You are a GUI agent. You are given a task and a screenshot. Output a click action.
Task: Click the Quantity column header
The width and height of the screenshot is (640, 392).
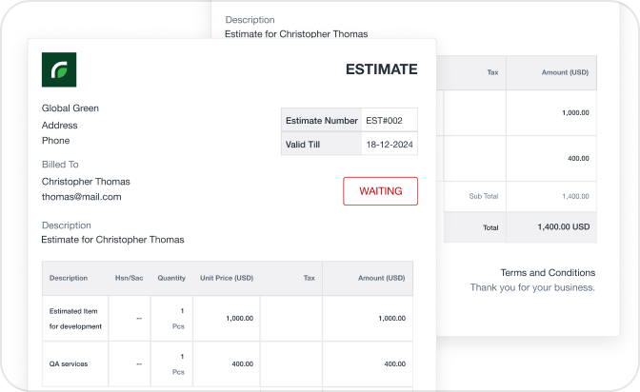click(171, 279)
